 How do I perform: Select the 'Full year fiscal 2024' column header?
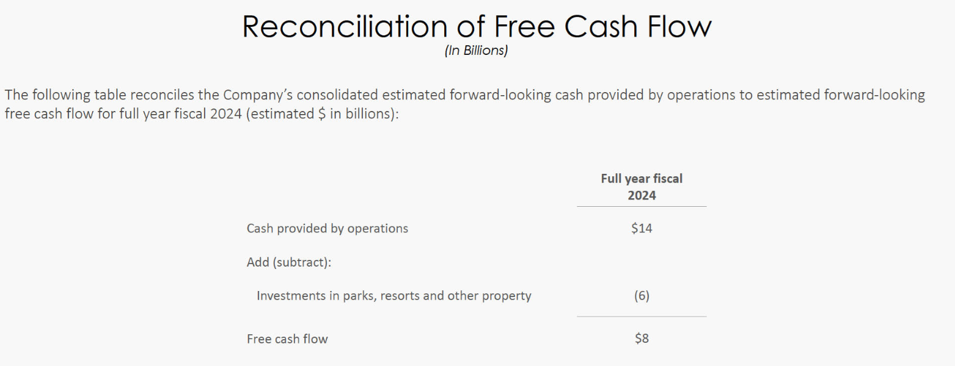click(x=642, y=187)
